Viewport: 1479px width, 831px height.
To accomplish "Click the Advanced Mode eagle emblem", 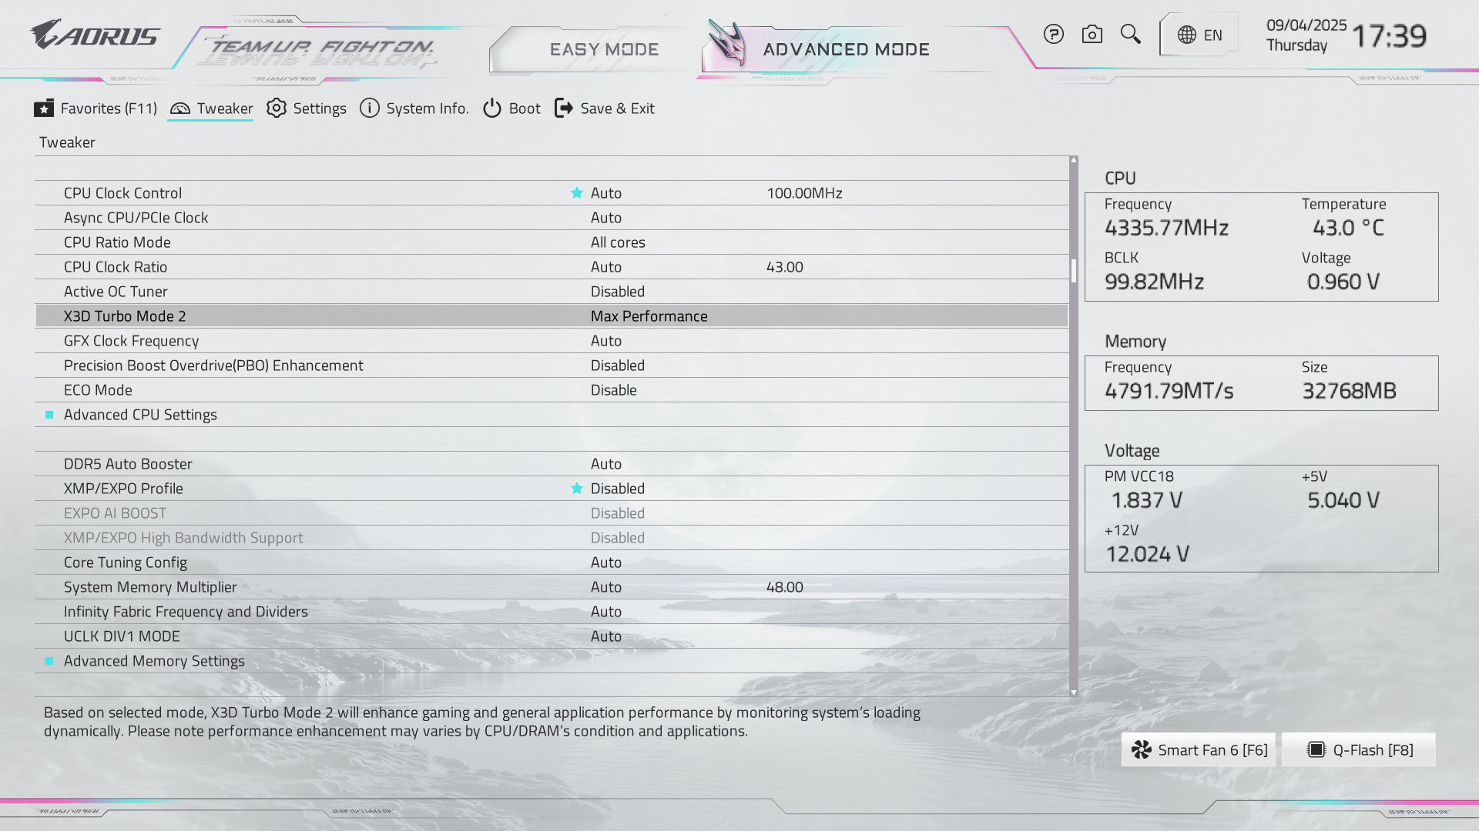I will [x=727, y=43].
